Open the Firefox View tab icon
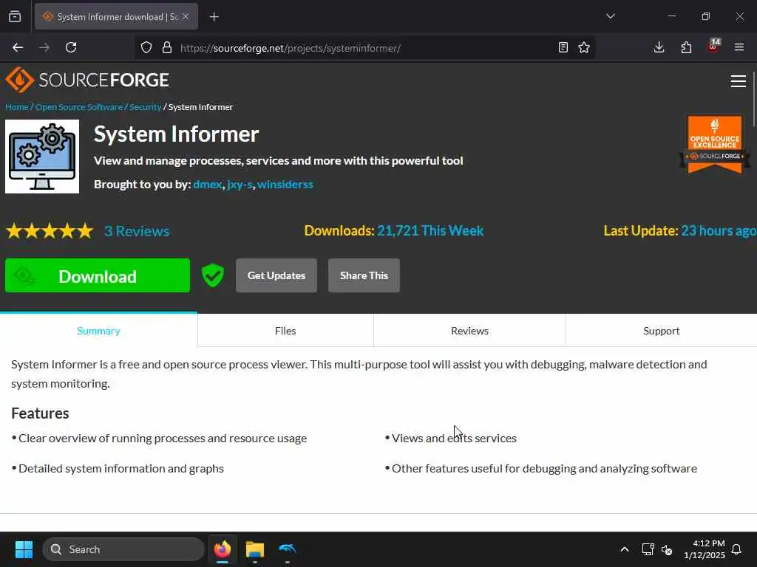 pyautogui.click(x=15, y=17)
